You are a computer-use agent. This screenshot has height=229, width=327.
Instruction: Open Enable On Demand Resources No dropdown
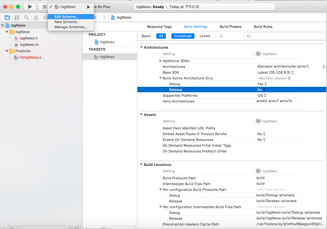coord(261,140)
